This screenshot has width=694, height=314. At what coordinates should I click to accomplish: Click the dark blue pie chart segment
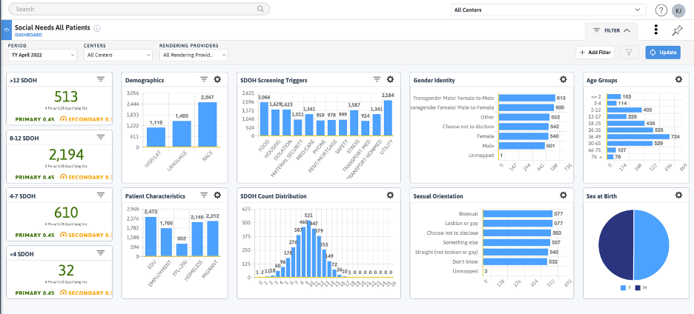pyautogui.click(x=615, y=244)
